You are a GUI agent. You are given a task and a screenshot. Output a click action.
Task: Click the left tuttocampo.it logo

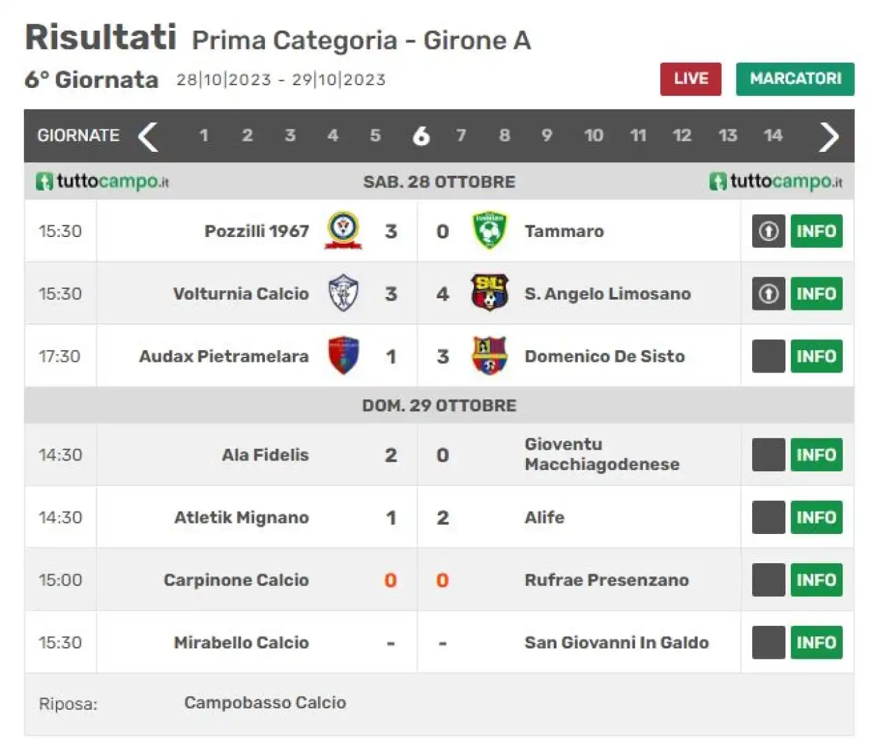(x=102, y=182)
